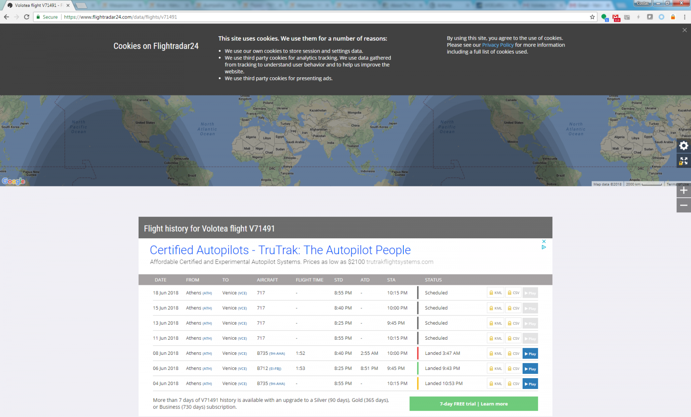Click the 2:55 AM ATD cell
This screenshot has height=417, width=691.
[x=369, y=353]
